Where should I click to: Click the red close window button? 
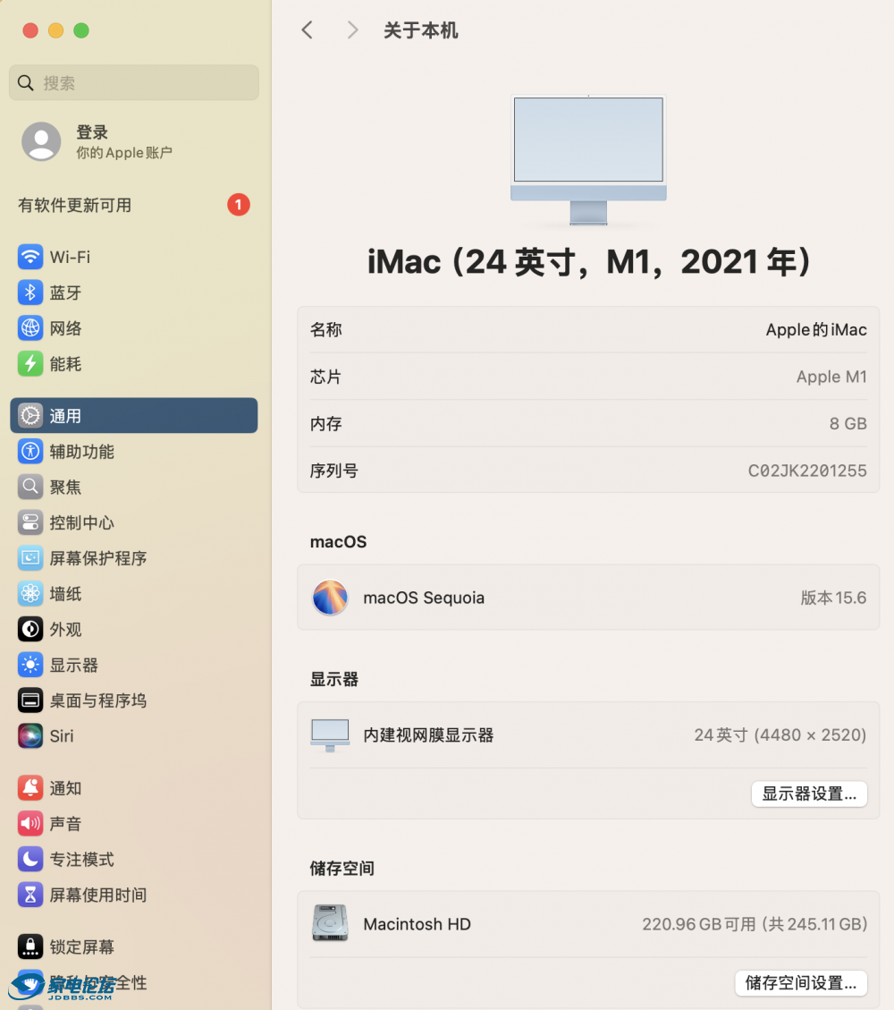(30, 30)
